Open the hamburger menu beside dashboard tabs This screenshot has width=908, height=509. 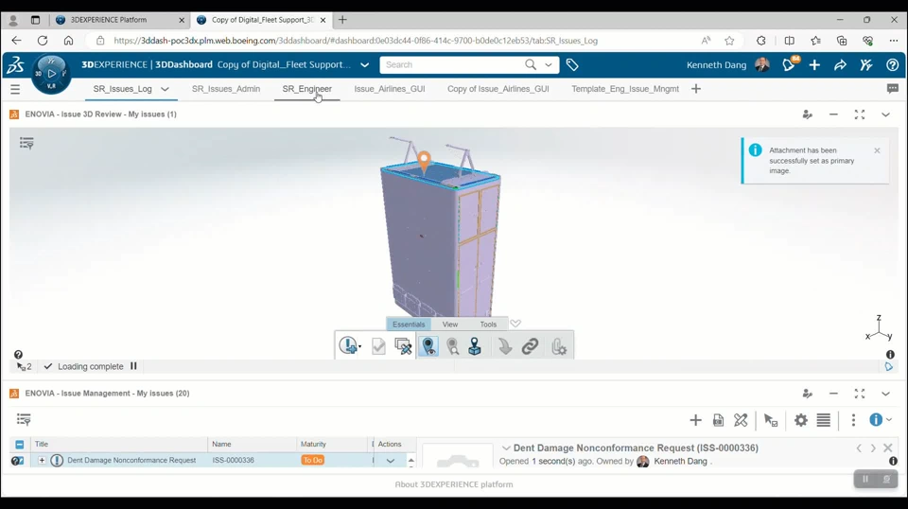coord(15,89)
